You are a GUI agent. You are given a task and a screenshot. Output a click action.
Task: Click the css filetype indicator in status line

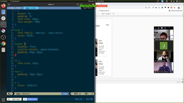pyautogui.click(x=65, y=94)
